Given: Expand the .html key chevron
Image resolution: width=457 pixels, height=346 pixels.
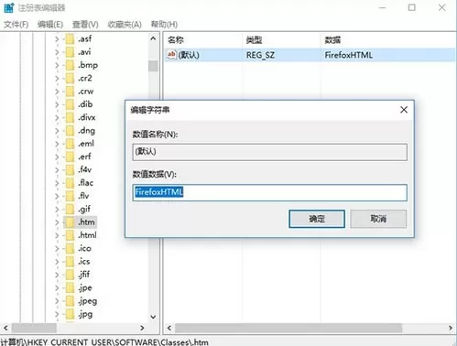Looking at the screenshot, I should click(x=57, y=235).
